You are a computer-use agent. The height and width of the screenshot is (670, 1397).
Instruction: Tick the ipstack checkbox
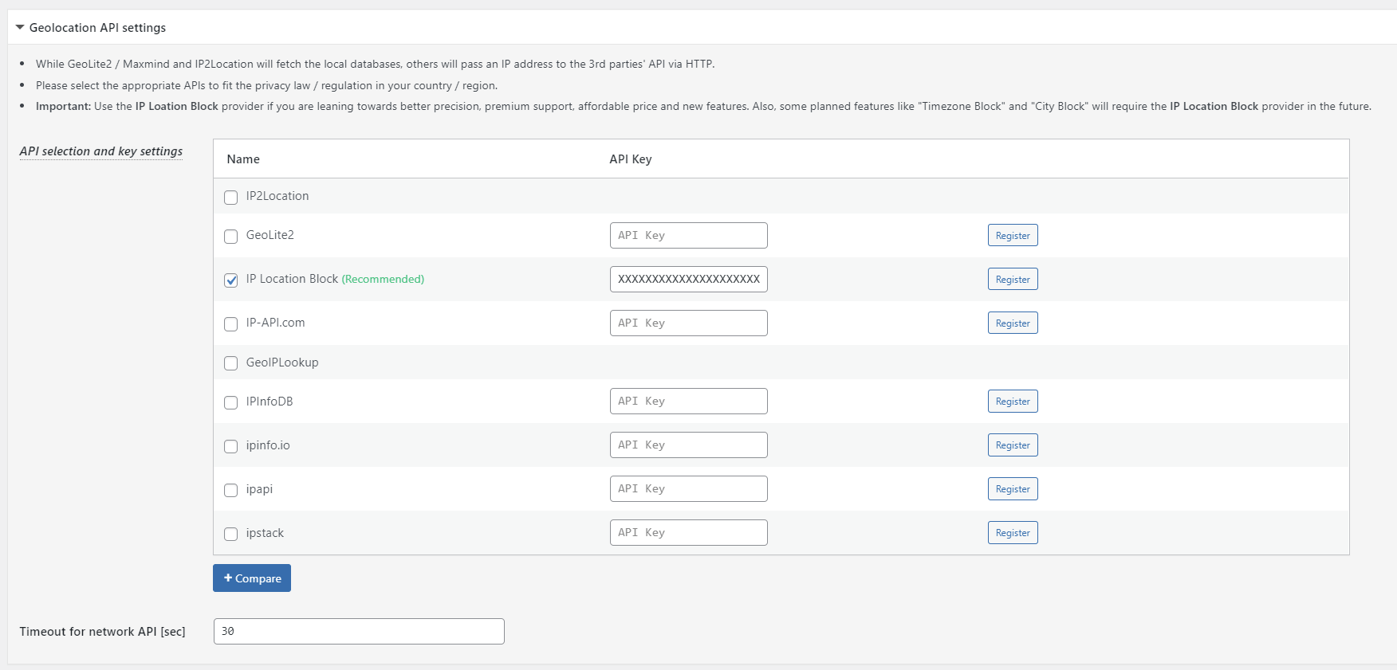pos(231,534)
